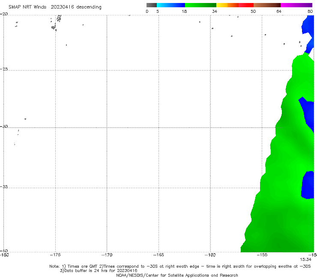The height and width of the screenshot is (278, 317).
Task: Click the latitude label '-35'
Action: [x=4, y=186]
